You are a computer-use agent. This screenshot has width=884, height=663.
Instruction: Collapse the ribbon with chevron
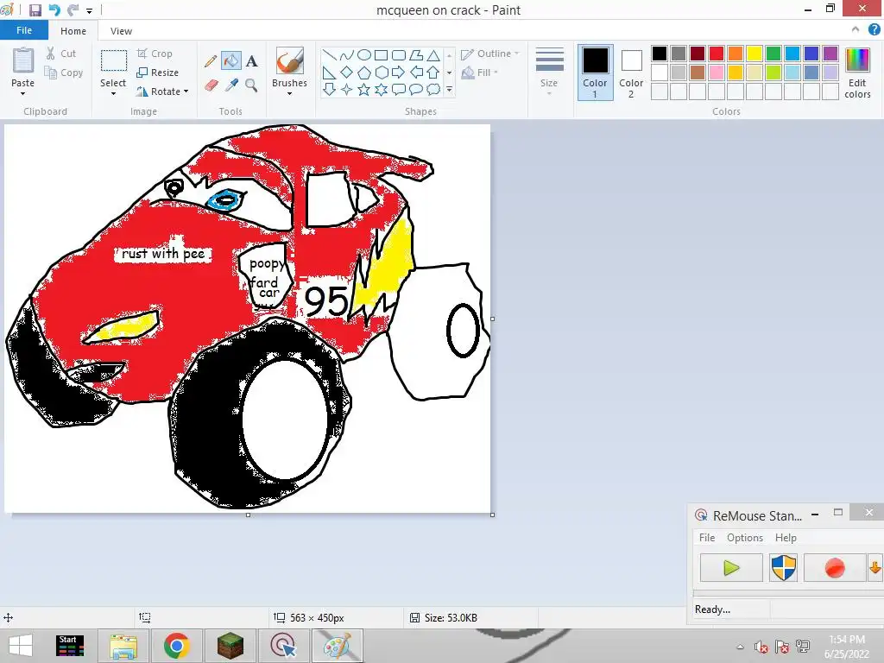click(x=856, y=29)
